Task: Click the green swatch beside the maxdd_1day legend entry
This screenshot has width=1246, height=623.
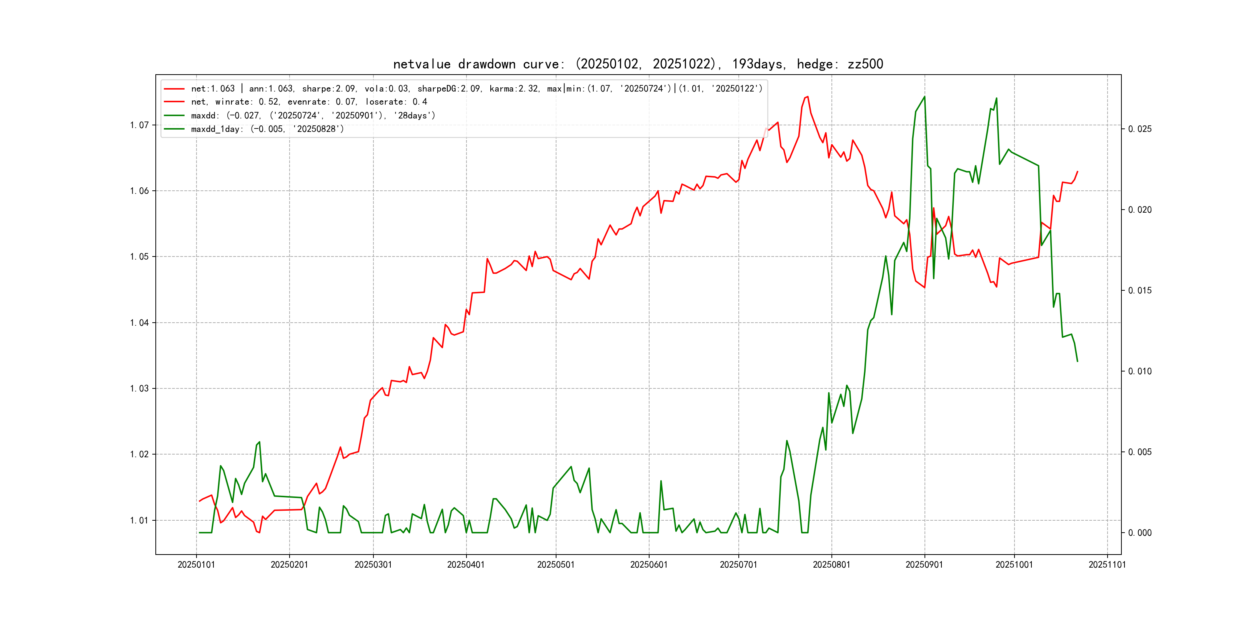Action: [x=174, y=129]
